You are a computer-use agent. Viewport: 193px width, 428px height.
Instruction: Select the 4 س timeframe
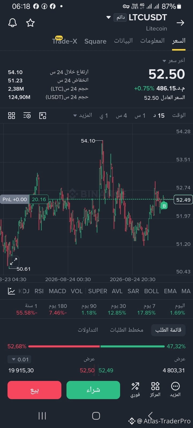(121, 116)
